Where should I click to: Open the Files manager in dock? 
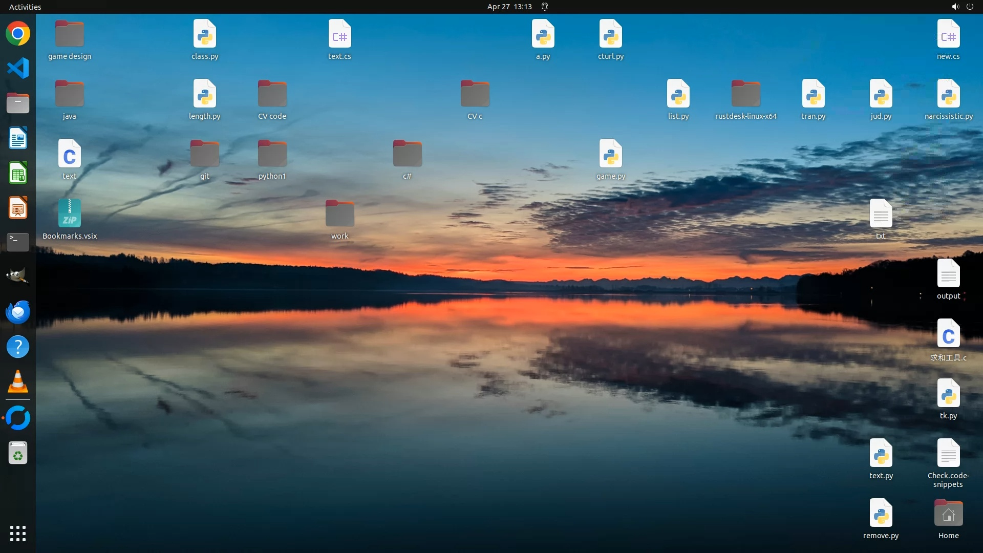pyautogui.click(x=18, y=103)
